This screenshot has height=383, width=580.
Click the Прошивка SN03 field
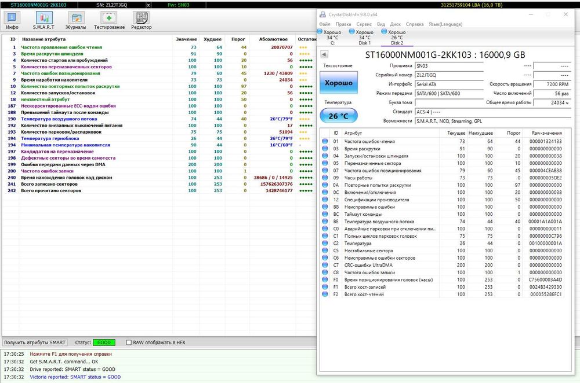449,66
